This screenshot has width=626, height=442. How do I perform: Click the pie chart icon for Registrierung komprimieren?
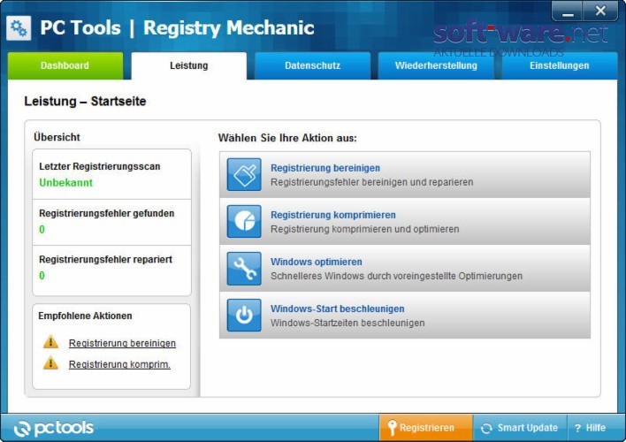244,221
